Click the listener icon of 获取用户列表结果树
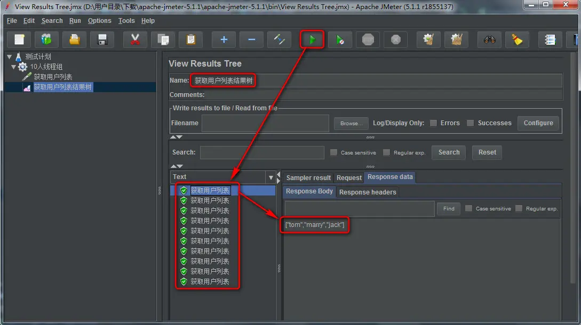Viewport: 581px width, 325px height. pyautogui.click(x=27, y=87)
